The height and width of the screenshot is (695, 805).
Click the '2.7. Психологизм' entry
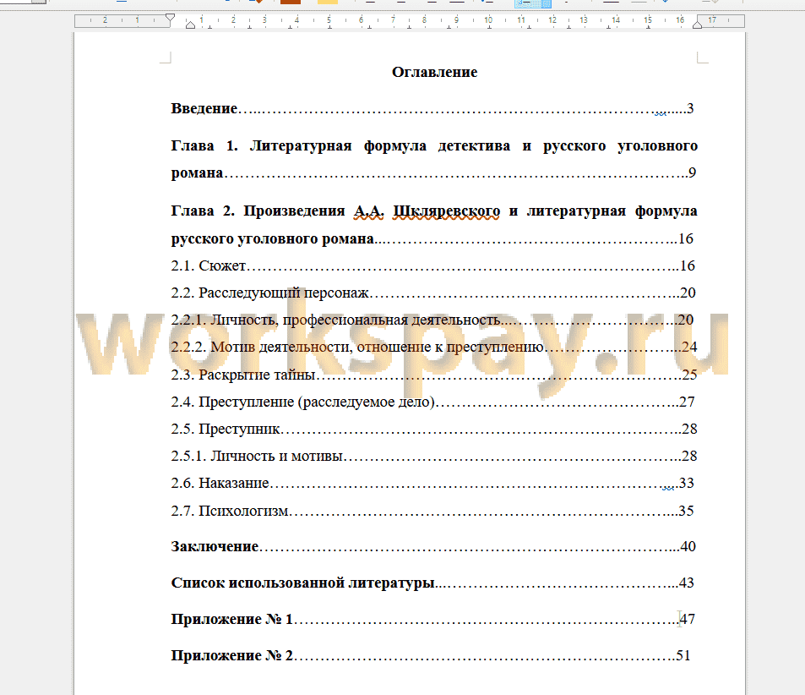pos(432,511)
